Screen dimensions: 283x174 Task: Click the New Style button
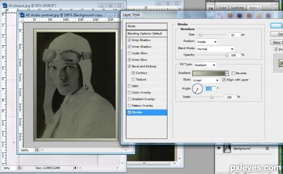(277, 42)
